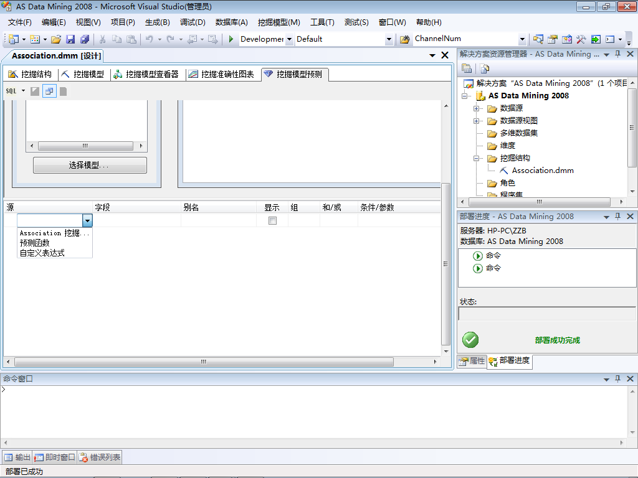Click Solution Explorer show all files icon
Viewport: 638px width, 478px height.
pos(484,68)
